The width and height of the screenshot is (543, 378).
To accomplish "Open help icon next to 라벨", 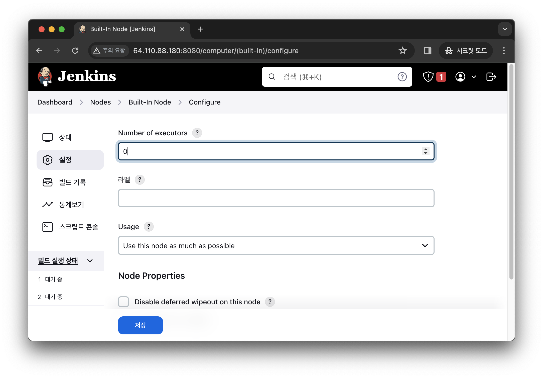I will click(x=140, y=180).
